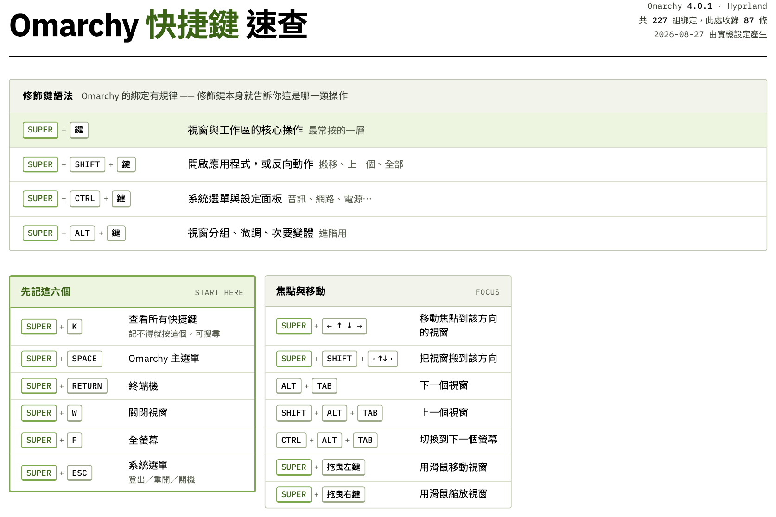
Task: Click the SHIFT keycap in the "把視窗搬到該方向" row
Action: coord(339,359)
